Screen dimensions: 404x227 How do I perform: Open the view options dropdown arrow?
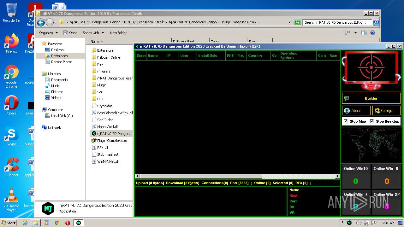click(x=355, y=33)
